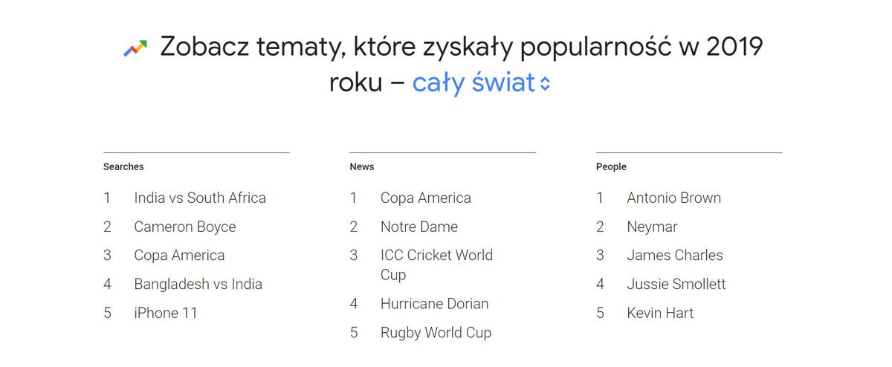Click "Copa America" under News
The height and width of the screenshot is (367, 892).
(x=425, y=198)
